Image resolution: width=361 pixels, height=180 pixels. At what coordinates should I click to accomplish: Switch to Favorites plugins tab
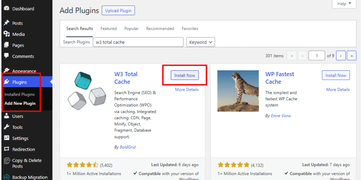coord(190,28)
